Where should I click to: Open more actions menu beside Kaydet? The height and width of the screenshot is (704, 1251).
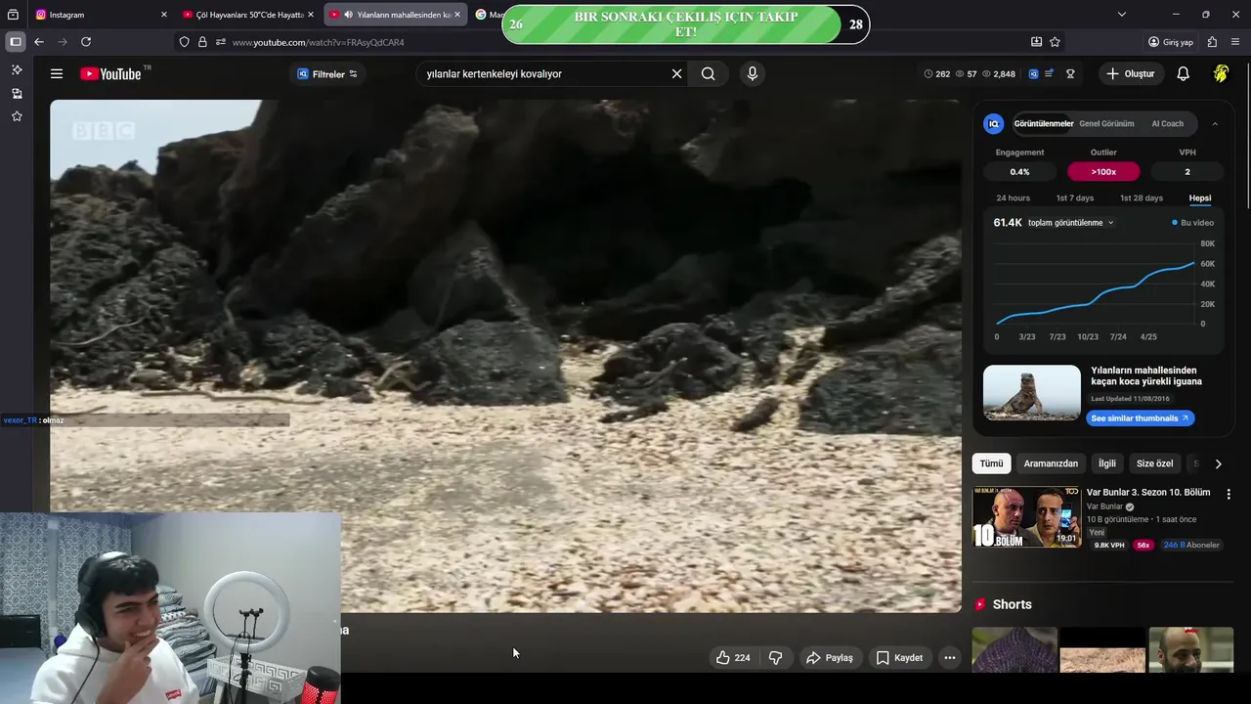pyautogui.click(x=949, y=658)
